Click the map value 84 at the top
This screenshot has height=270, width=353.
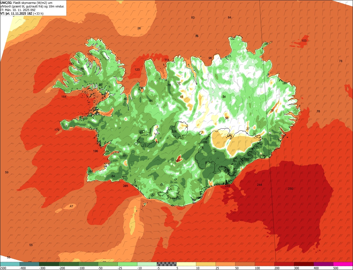point(229,17)
